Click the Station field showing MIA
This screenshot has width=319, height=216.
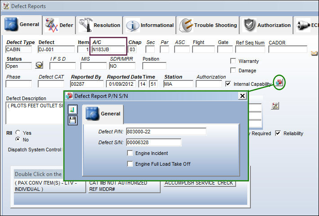178,84
